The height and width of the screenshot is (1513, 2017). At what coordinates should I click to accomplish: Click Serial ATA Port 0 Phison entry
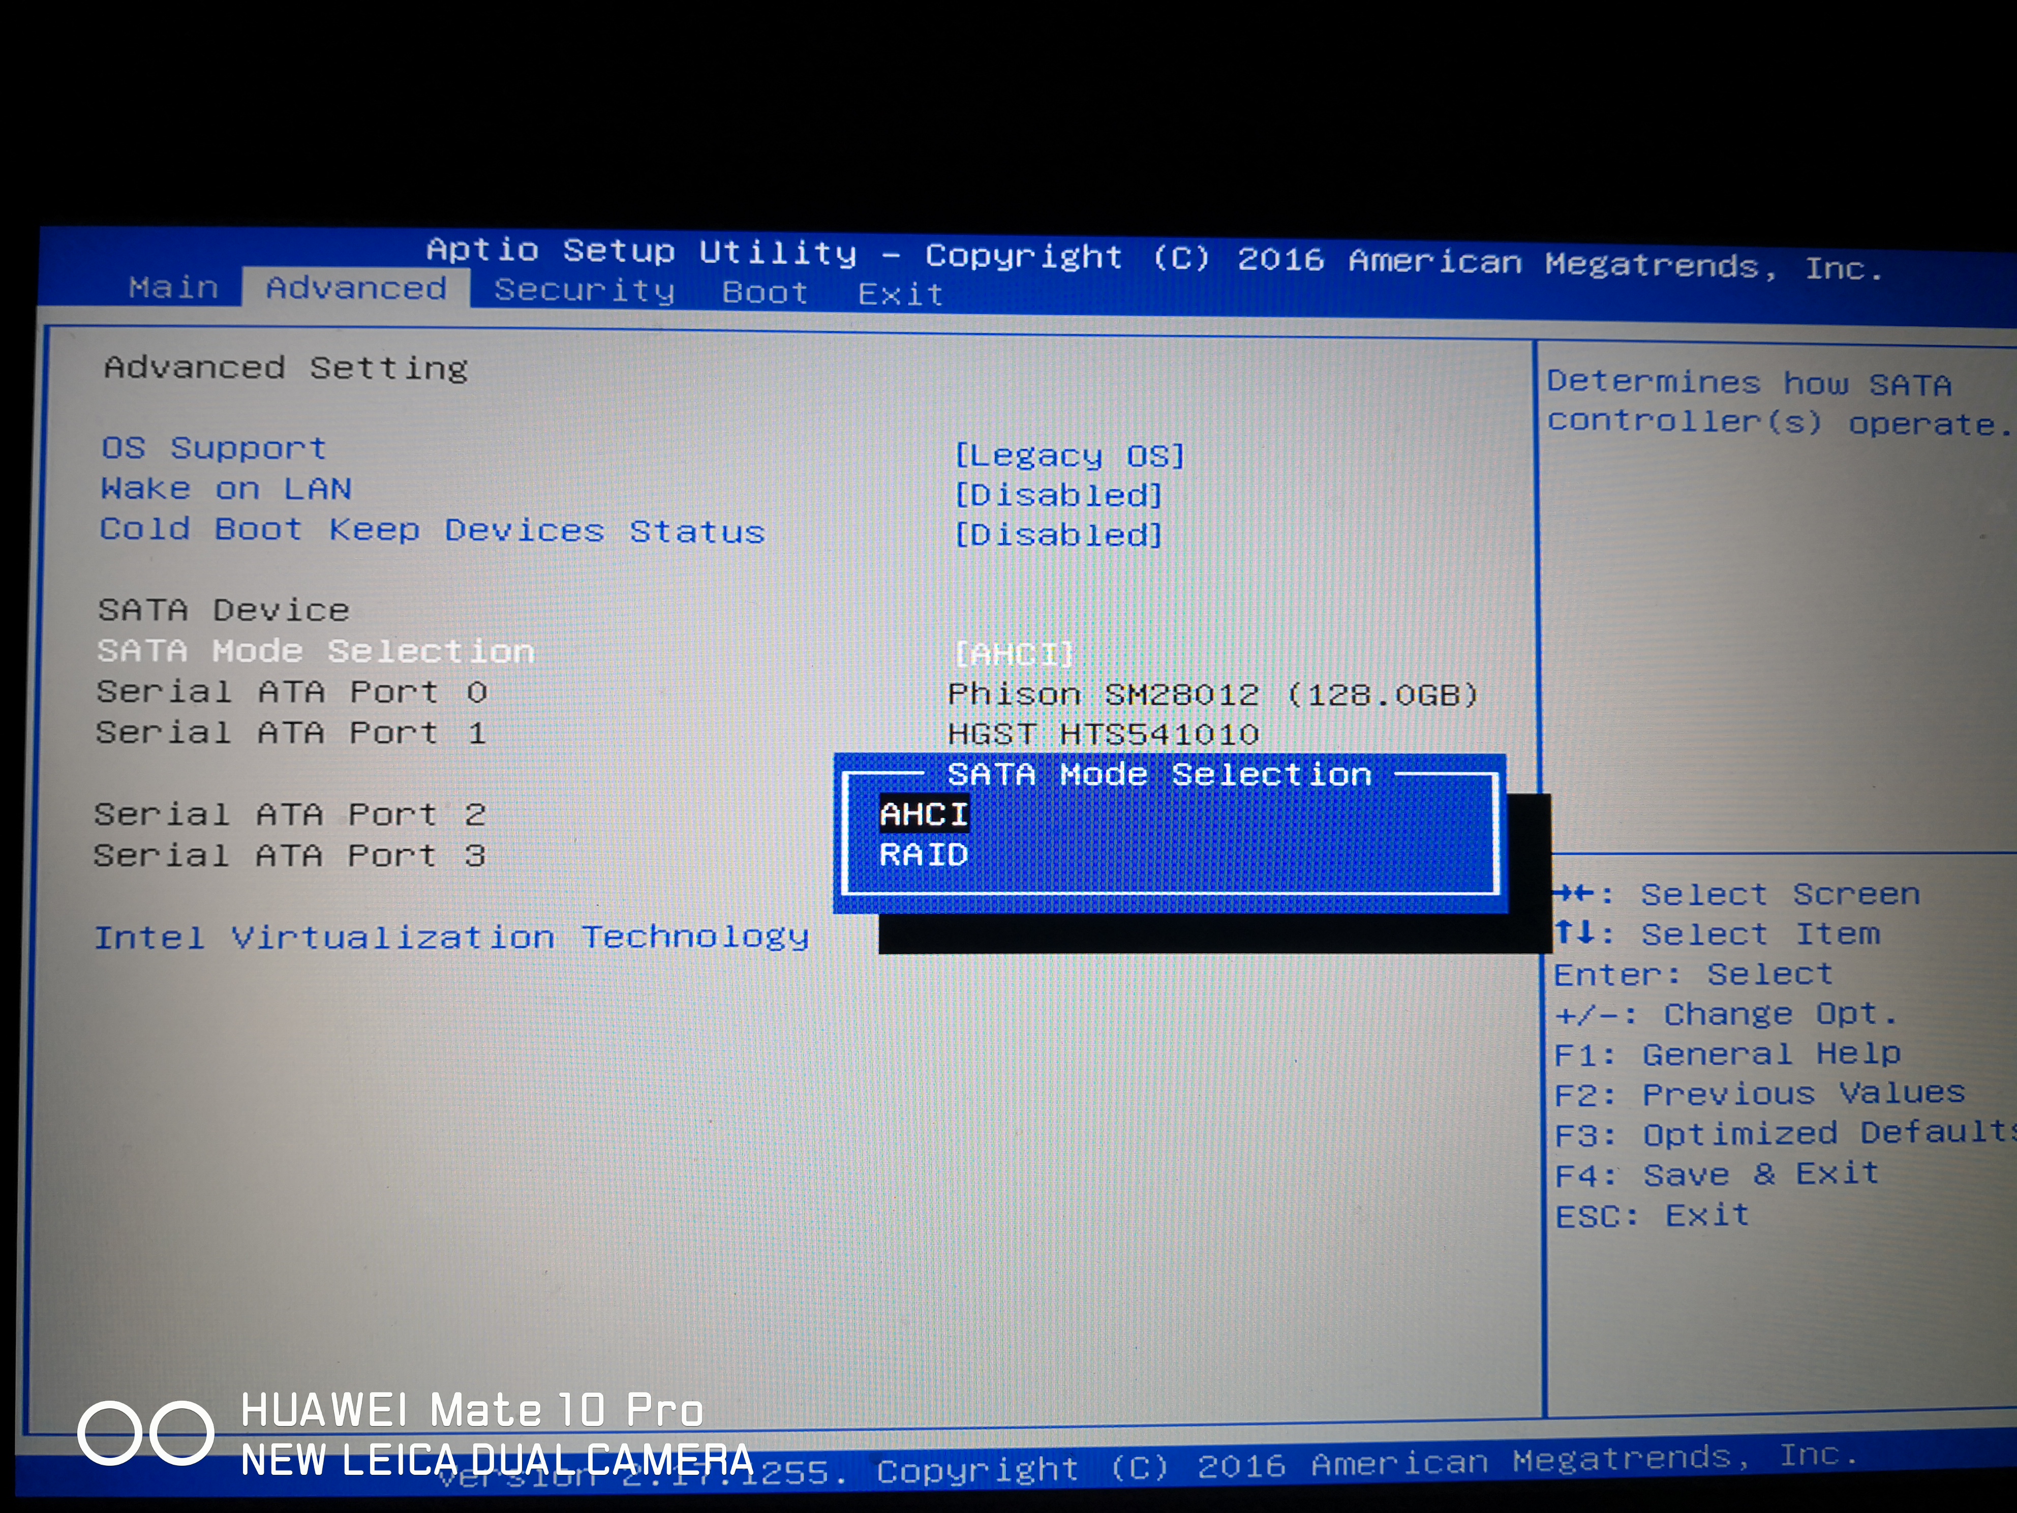(x=1212, y=695)
